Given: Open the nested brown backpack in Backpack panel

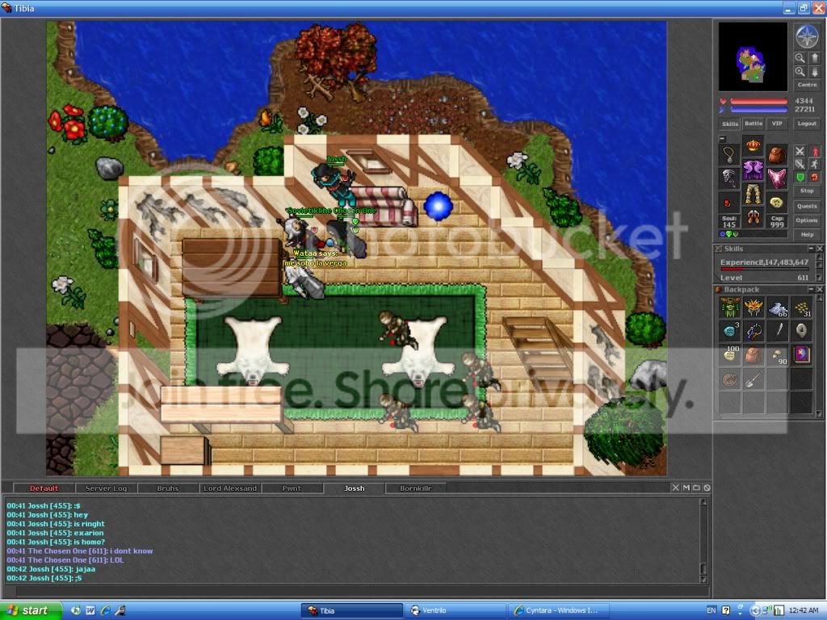Looking at the screenshot, I should pos(754,355).
